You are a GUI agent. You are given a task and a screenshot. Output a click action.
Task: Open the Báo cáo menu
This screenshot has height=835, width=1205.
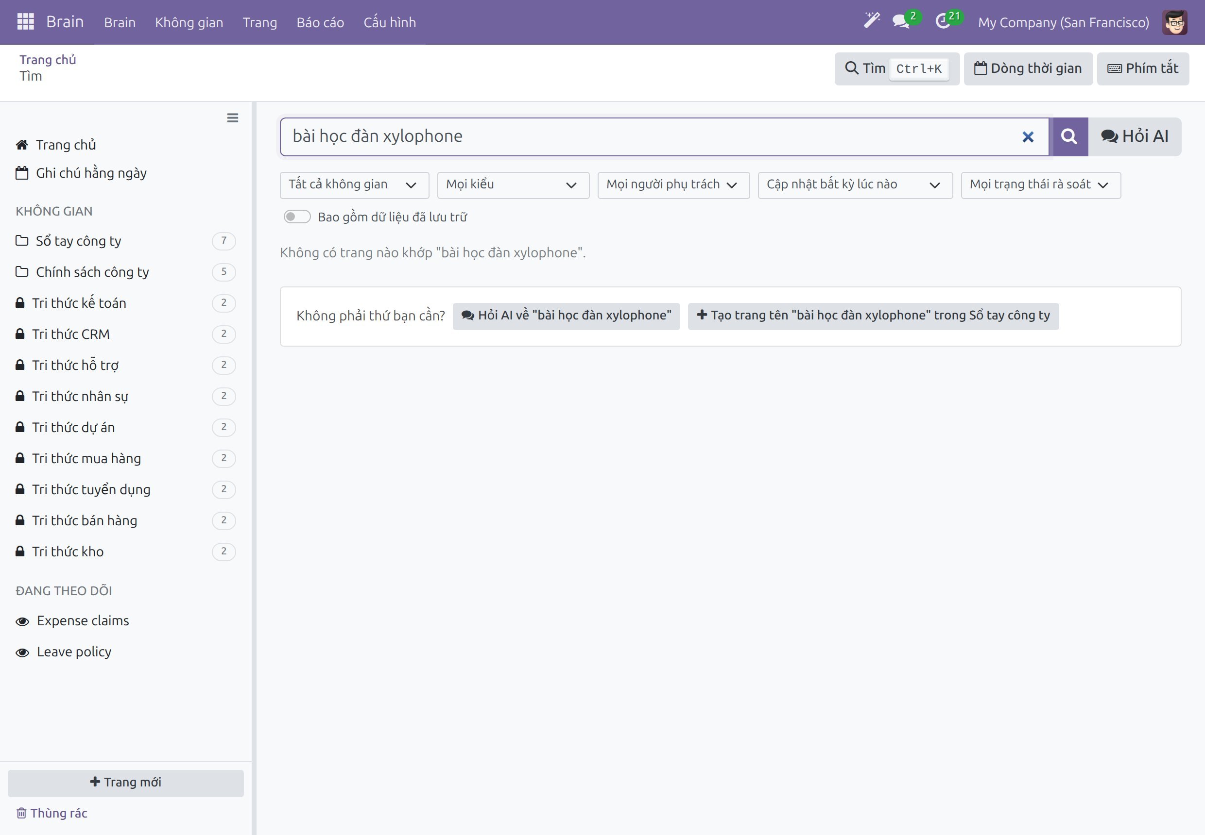pyautogui.click(x=320, y=22)
